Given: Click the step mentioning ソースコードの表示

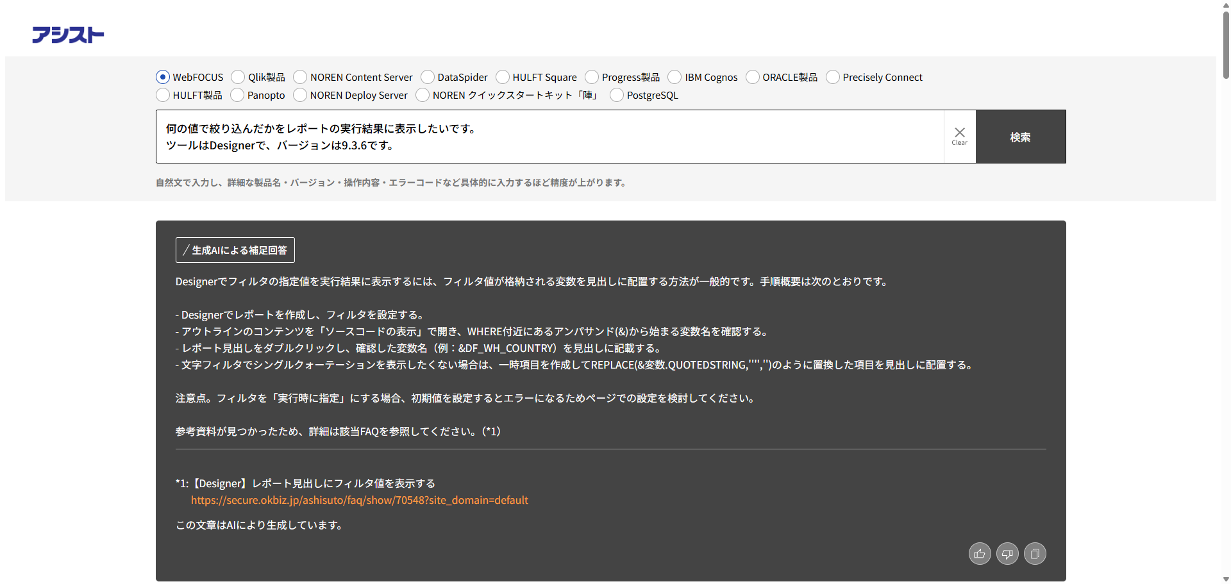Looking at the screenshot, I should 473,331.
